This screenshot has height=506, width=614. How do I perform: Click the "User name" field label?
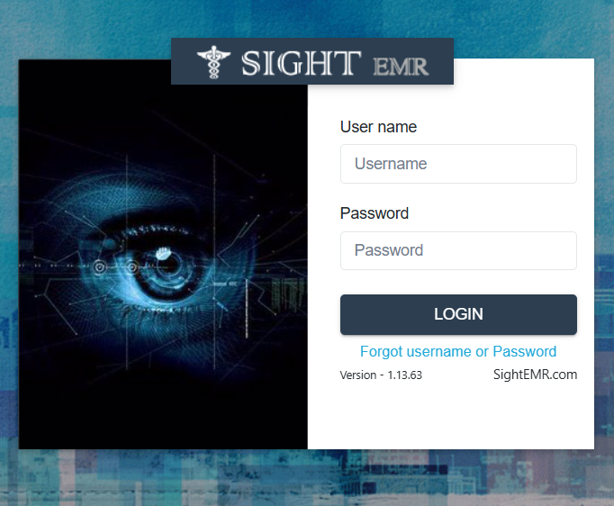[378, 127]
